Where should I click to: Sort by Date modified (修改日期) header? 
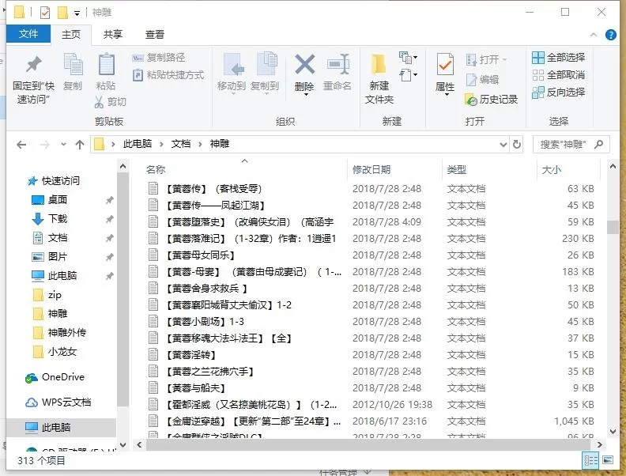click(x=371, y=170)
